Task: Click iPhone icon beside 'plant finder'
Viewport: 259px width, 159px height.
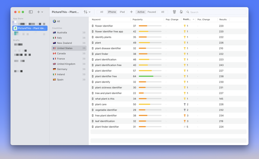Action: [x=93, y=54]
